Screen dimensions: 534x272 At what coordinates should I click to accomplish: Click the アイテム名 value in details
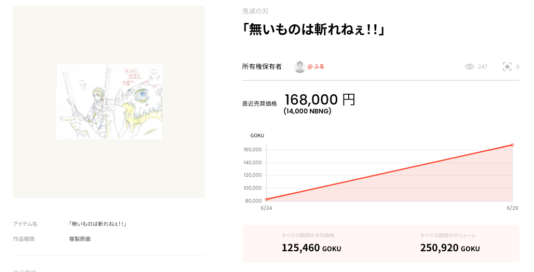pyautogui.click(x=98, y=224)
